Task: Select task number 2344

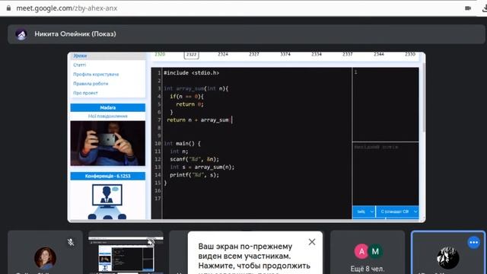Action: tap(379, 54)
